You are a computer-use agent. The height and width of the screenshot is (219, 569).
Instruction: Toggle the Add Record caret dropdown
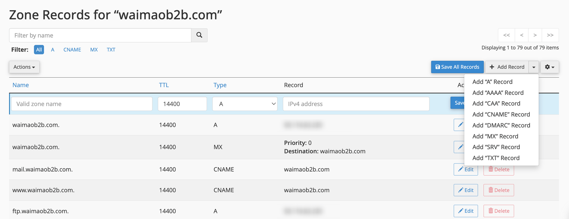click(534, 67)
